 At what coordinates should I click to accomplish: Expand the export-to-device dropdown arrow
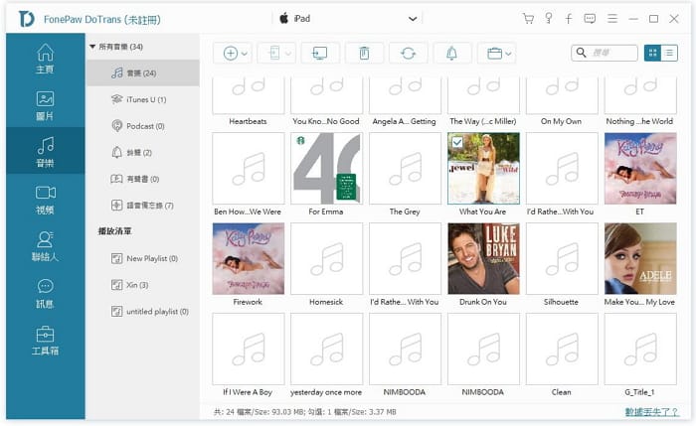tap(288, 54)
